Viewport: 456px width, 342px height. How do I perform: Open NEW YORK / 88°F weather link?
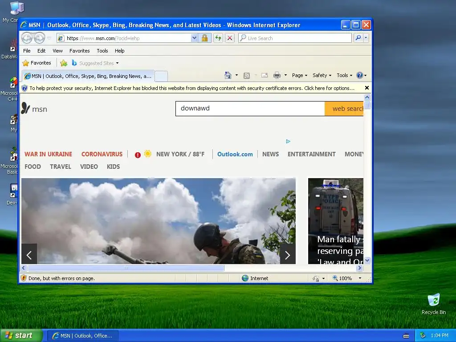click(180, 154)
